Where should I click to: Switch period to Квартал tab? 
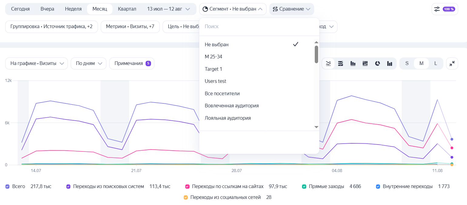pyautogui.click(x=127, y=9)
